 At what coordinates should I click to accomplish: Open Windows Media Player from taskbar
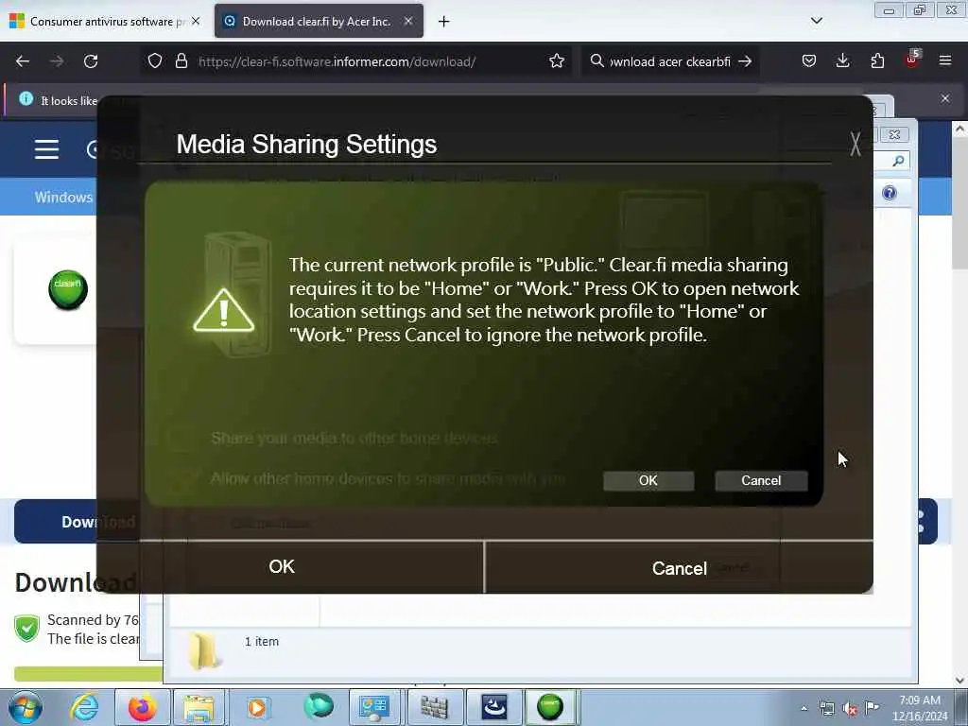257,707
